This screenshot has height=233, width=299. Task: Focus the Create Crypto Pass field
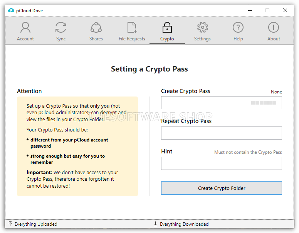coord(222,103)
